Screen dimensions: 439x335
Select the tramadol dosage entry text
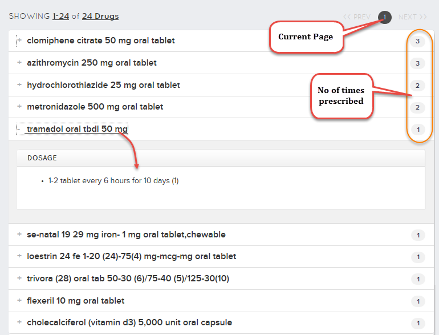pyautogui.click(x=113, y=180)
